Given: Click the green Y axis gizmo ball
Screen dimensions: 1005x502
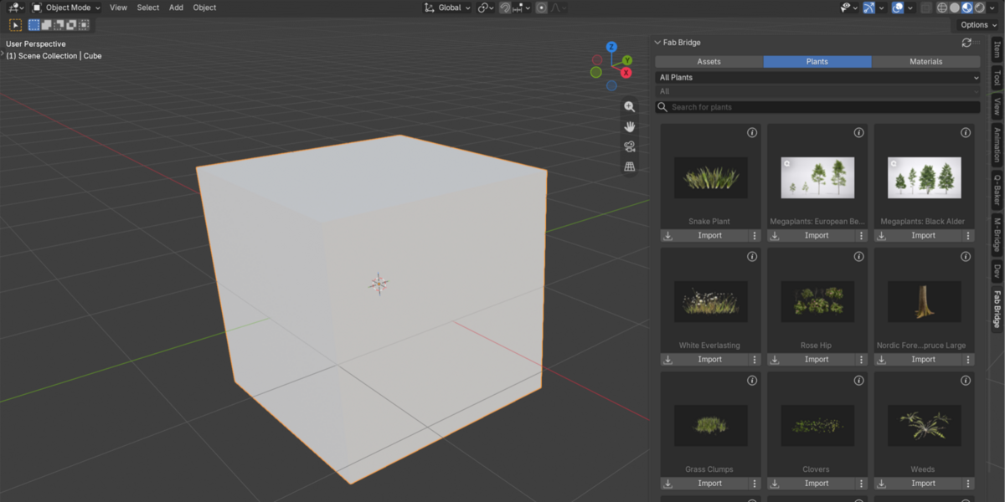Looking at the screenshot, I should tap(627, 60).
